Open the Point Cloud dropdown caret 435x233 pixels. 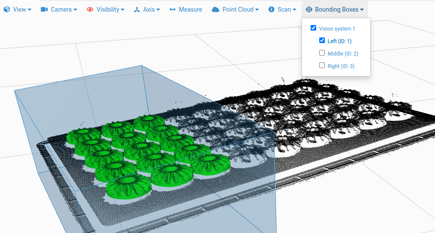coord(257,9)
